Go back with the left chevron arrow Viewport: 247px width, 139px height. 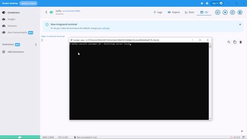46,12
